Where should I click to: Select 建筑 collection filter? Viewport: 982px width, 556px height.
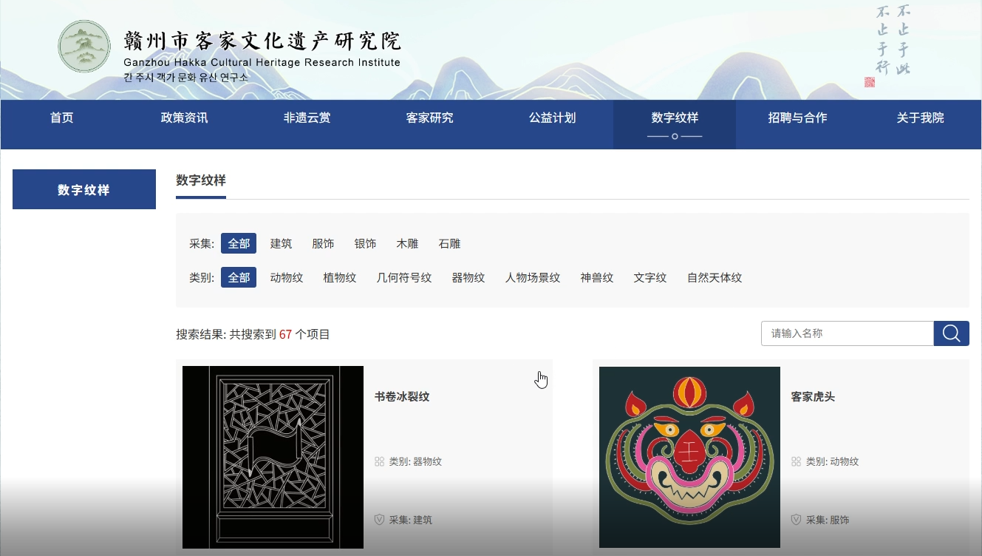click(281, 243)
